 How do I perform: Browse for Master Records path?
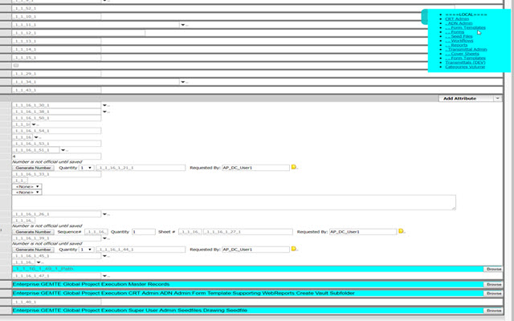[493, 284]
